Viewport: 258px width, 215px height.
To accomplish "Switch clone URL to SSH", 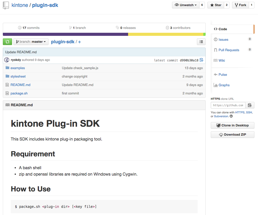I will click(x=249, y=112).
